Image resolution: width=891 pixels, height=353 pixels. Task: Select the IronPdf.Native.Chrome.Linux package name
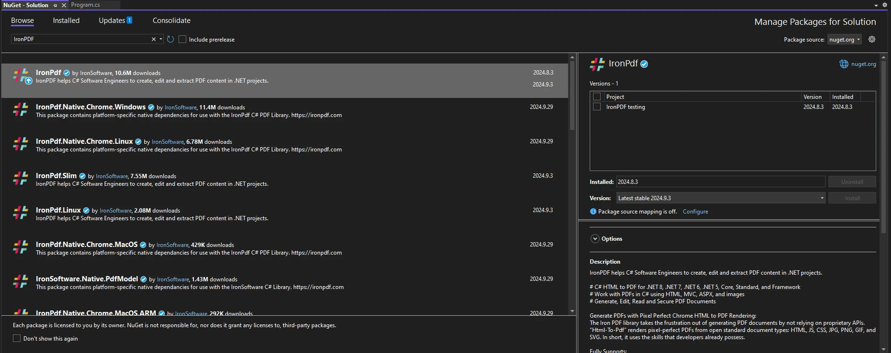pyautogui.click(x=84, y=141)
